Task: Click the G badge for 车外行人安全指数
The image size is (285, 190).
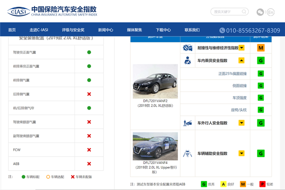Action: click(x=261, y=123)
